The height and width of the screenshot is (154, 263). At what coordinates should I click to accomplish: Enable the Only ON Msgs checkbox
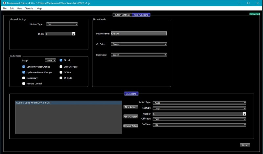(x=61, y=67)
